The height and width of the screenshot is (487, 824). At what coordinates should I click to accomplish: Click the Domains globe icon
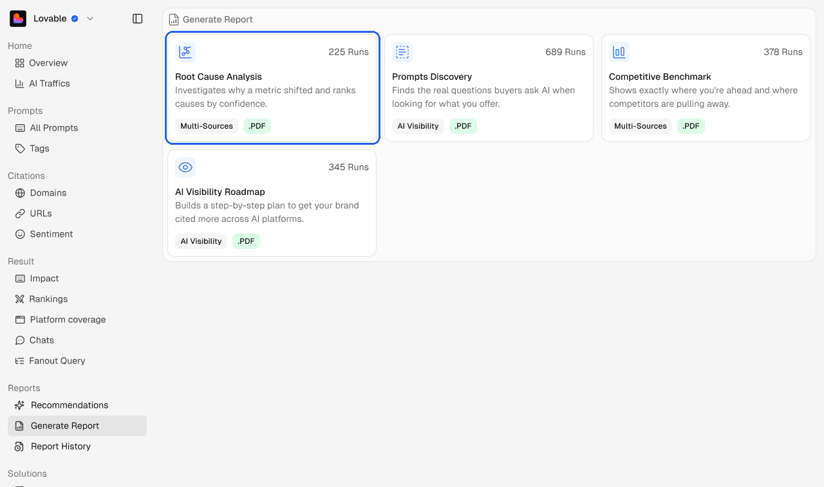point(20,193)
